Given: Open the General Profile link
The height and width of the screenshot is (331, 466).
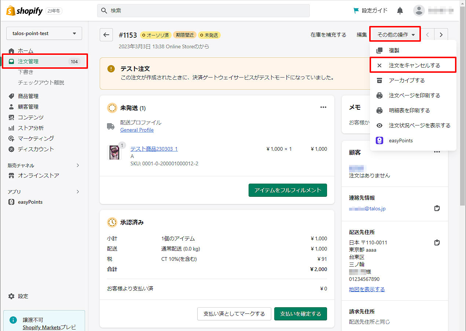Looking at the screenshot, I should coord(137,130).
